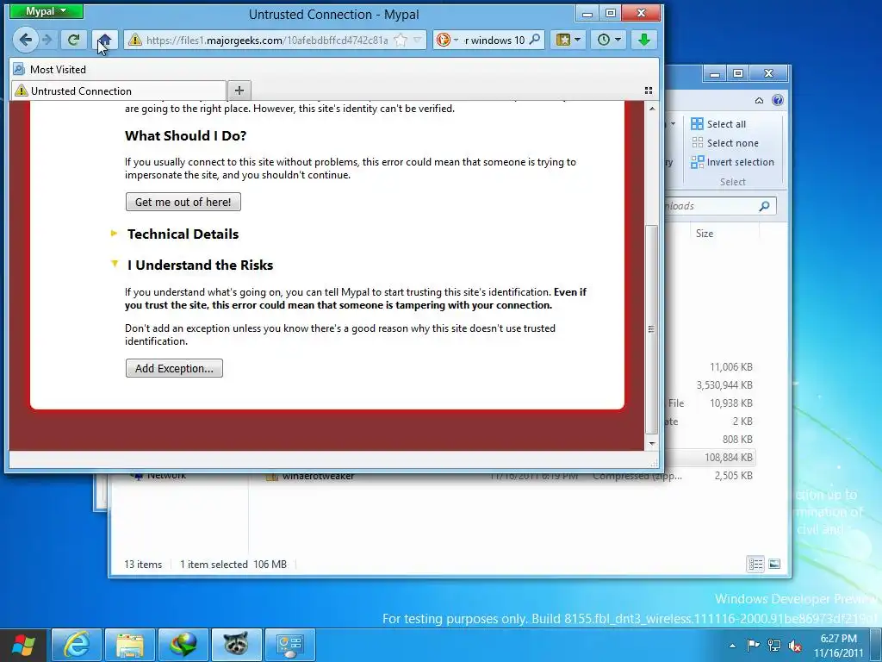Click the warning site identity icon in address bar
Screen dimensions: 882x662
point(134,40)
